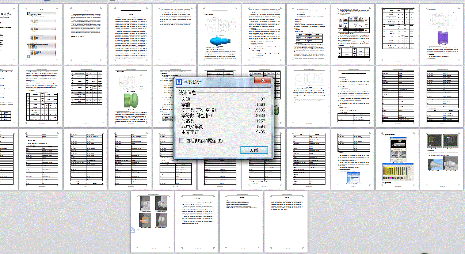Select the page showing the blue 3D part
The image size is (465, 254).
tap(219, 35)
